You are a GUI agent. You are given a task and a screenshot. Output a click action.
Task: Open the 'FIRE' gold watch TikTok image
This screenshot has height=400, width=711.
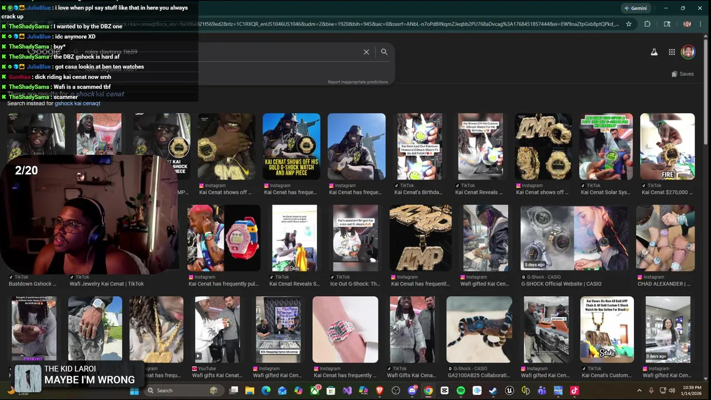[667, 146]
